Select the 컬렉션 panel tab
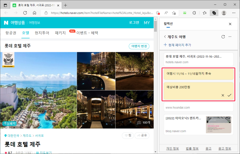Screen dimensions: 240x154 (x=168, y=24)
